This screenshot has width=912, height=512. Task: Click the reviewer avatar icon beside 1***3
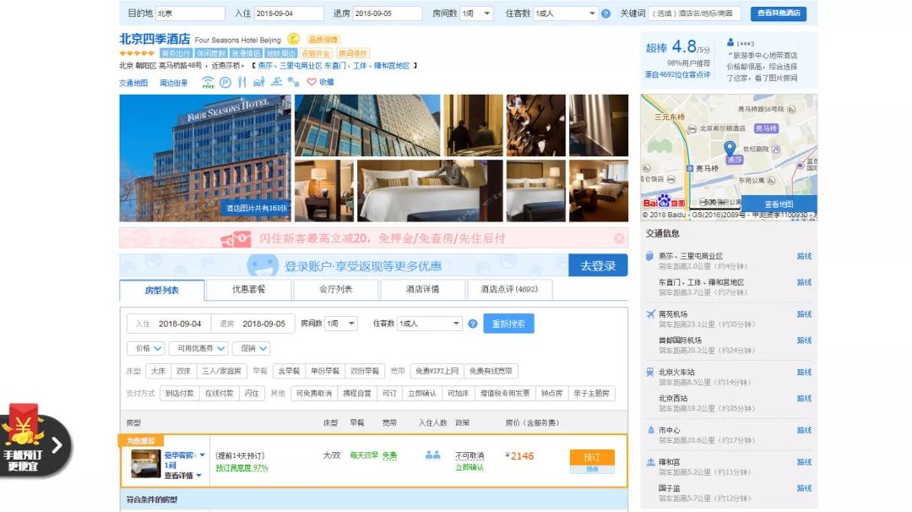tap(730, 42)
